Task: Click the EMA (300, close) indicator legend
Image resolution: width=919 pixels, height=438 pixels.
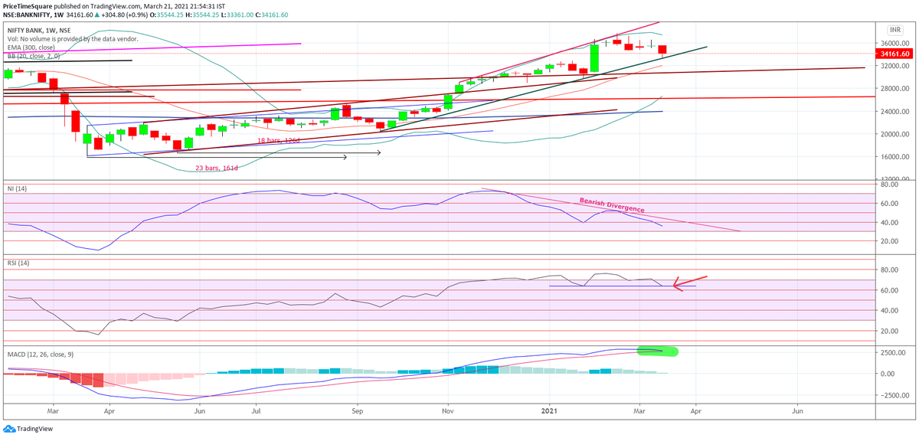Action: click(33, 47)
